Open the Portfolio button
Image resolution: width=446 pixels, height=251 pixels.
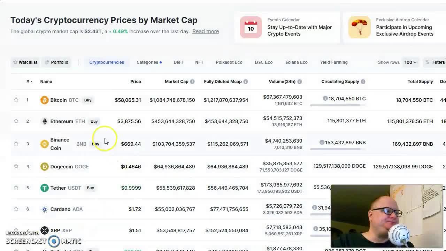pos(56,62)
